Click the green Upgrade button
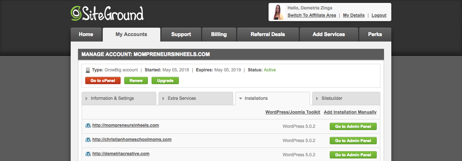This screenshot has width=462, height=161. (165, 80)
